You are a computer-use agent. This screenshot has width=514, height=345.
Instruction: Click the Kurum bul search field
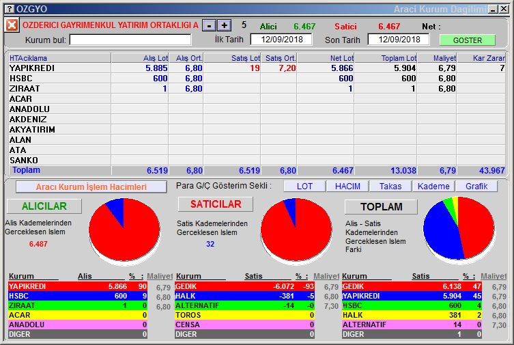tap(130, 40)
